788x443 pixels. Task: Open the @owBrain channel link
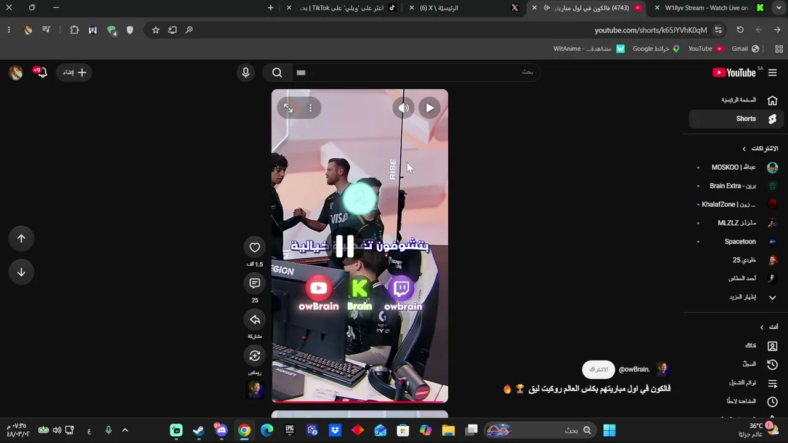634,369
